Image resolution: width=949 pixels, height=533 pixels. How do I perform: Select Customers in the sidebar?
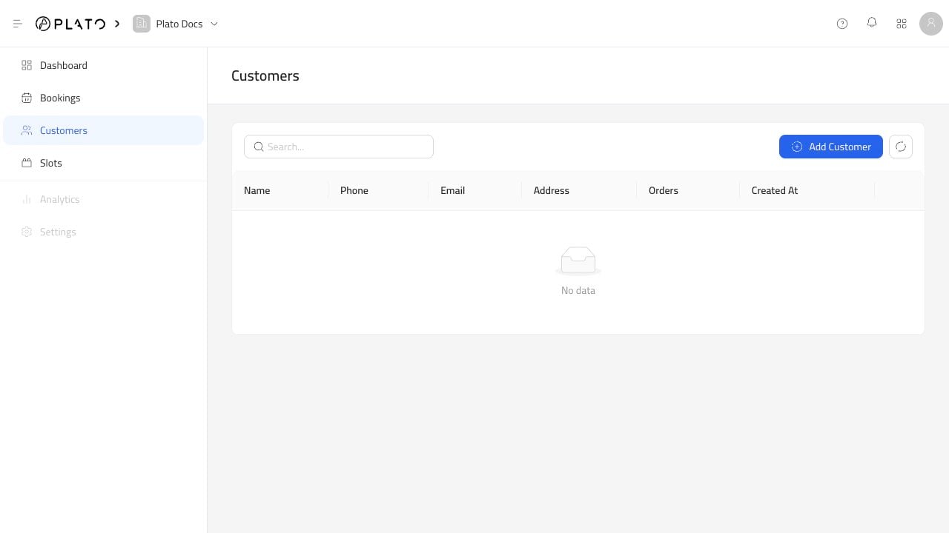pos(104,130)
